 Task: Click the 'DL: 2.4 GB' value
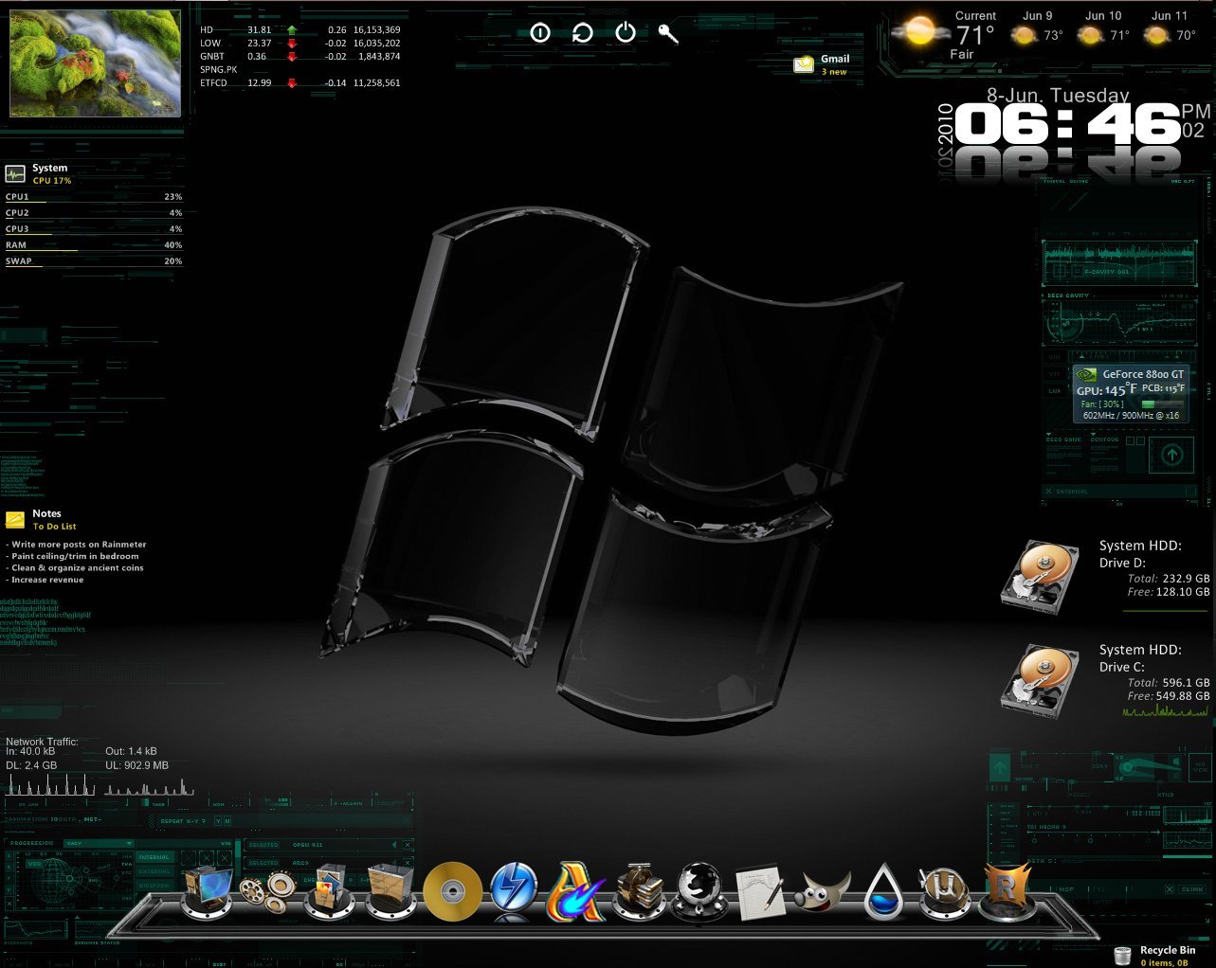(31, 764)
